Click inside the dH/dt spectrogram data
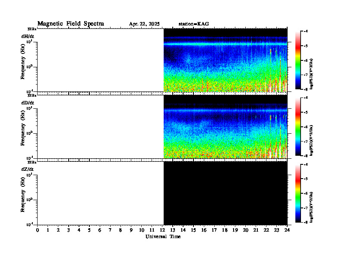The width and height of the screenshot is (342, 264). pyautogui.click(x=225, y=60)
